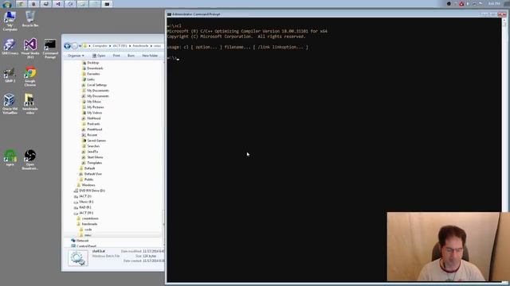
Task: Click the Burn button in Explorer toolbar
Action: click(x=131, y=56)
